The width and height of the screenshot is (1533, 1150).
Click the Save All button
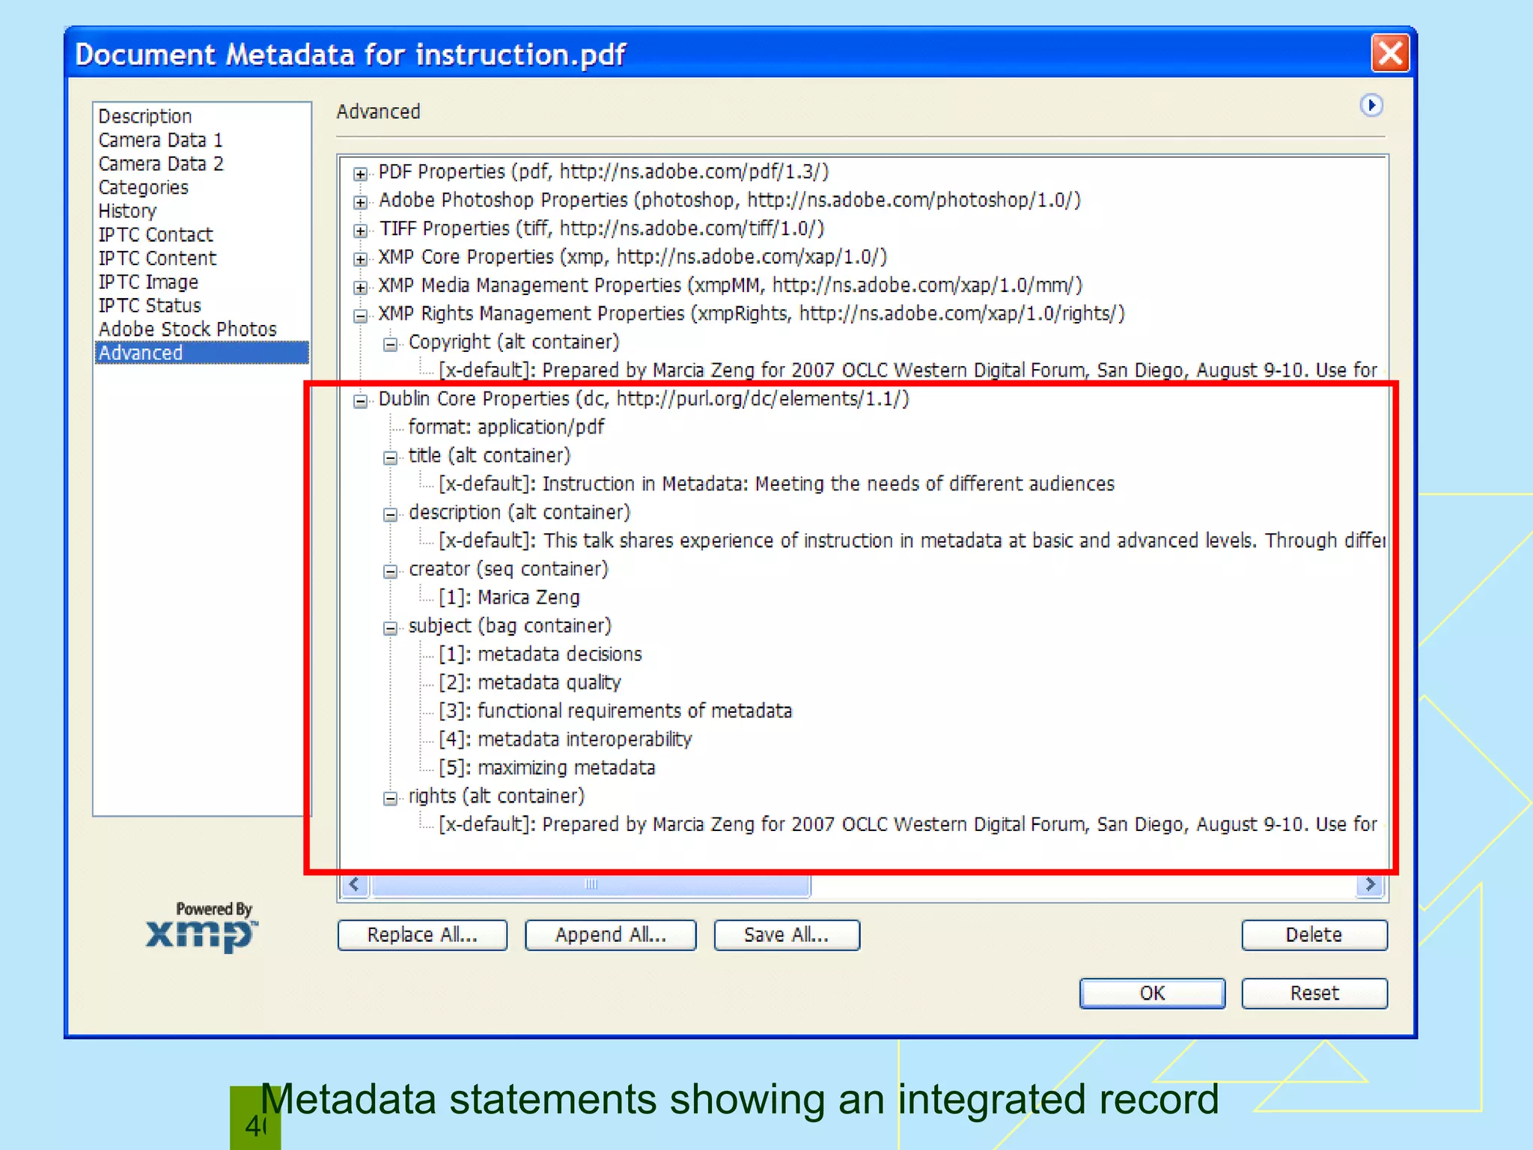point(787,935)
